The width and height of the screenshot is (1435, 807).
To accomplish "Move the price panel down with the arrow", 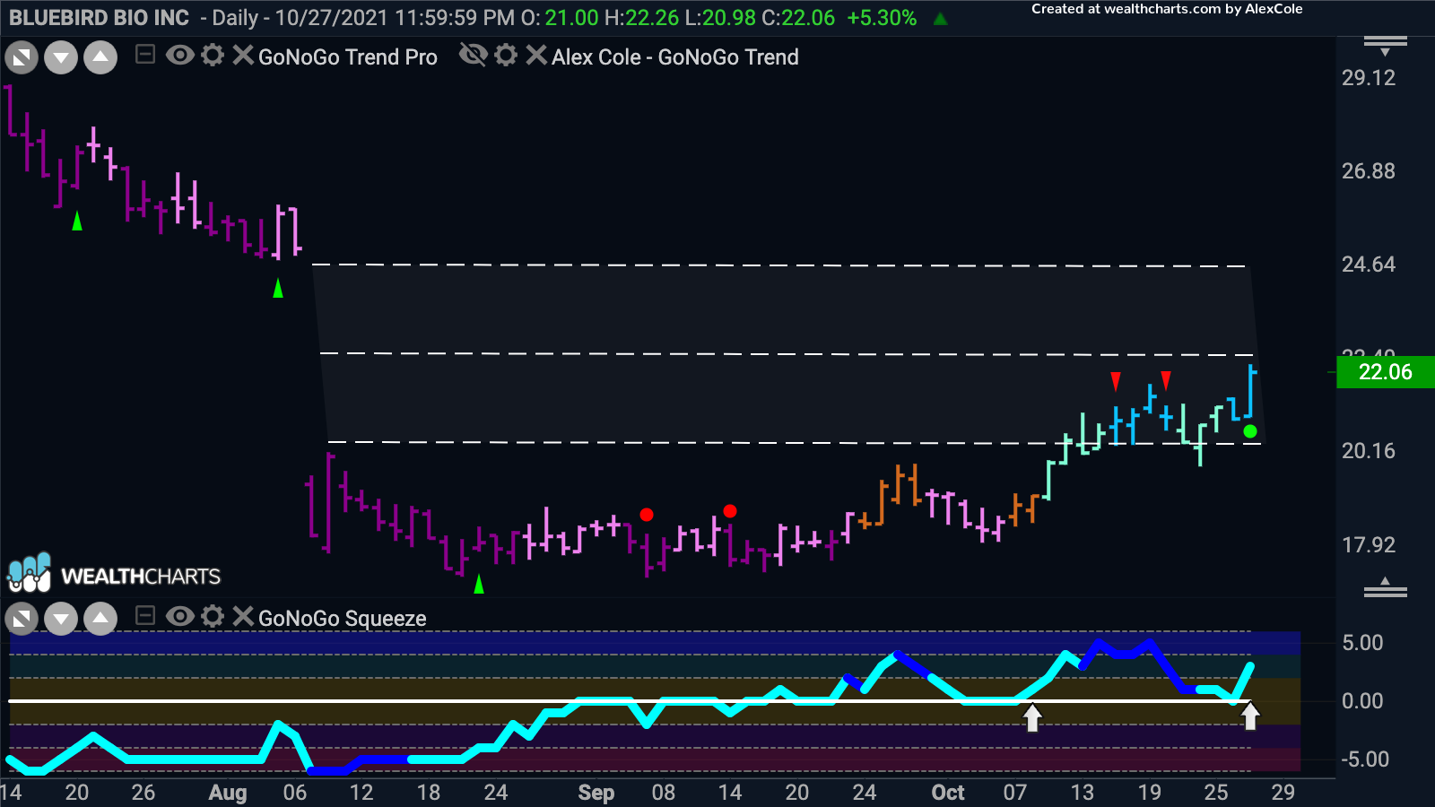I will pyautogui.click(x=61, y=59).
